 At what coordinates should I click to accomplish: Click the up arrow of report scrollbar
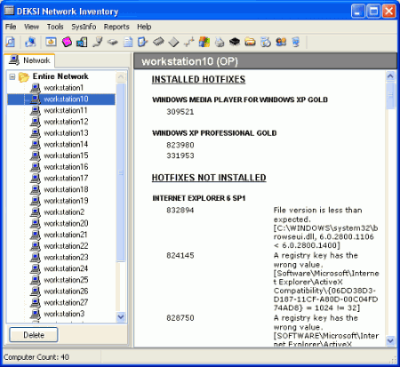click(x=390, y=76)
